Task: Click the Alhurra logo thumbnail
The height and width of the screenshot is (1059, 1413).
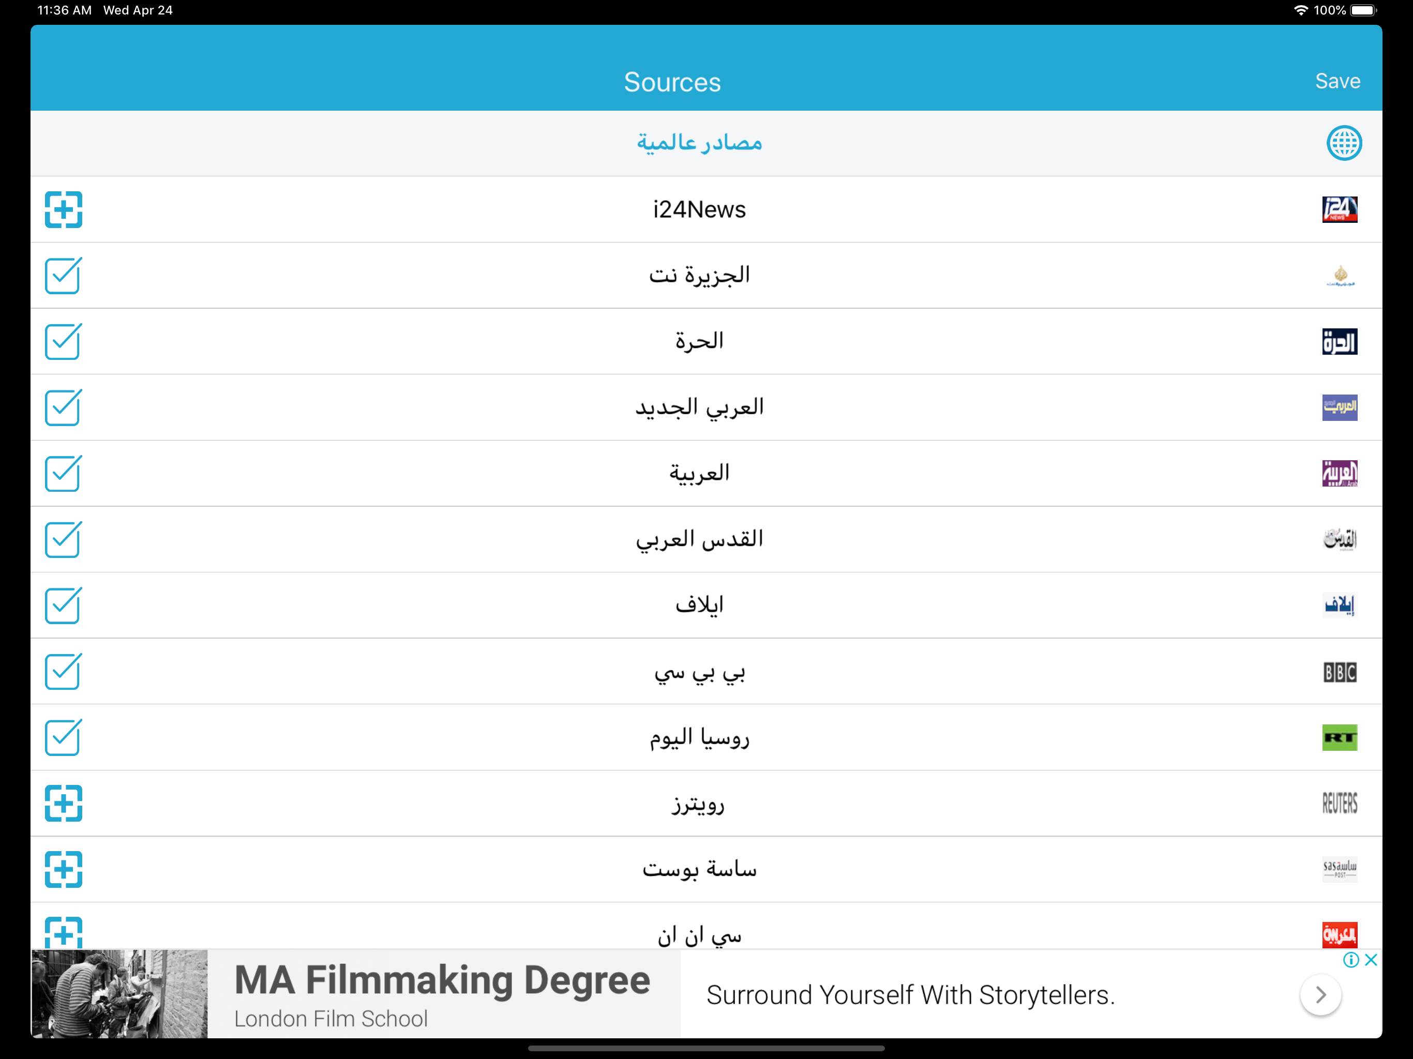Action: [x=1340, y=342]
